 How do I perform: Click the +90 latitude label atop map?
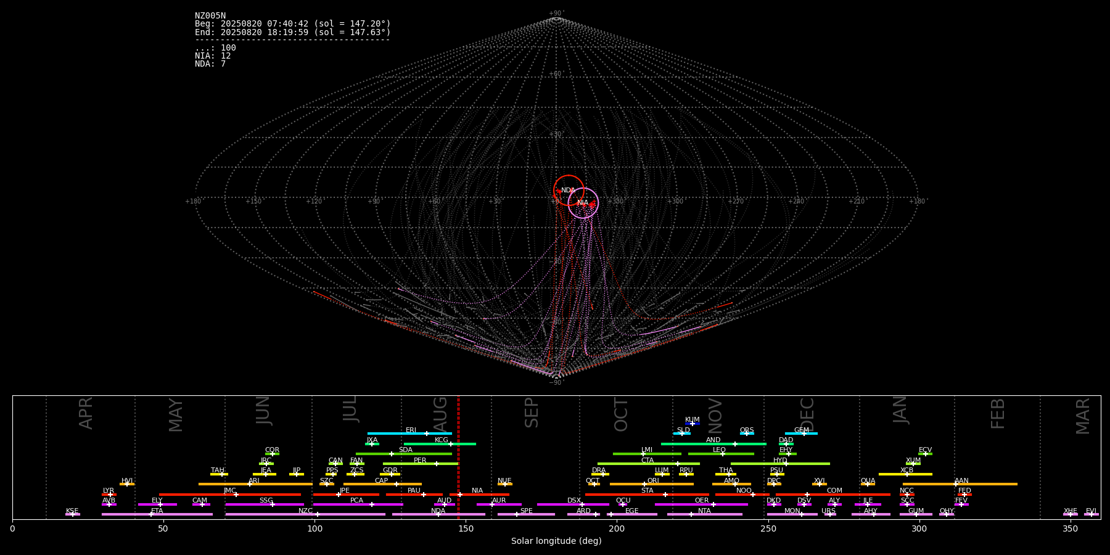coord(556,14)
